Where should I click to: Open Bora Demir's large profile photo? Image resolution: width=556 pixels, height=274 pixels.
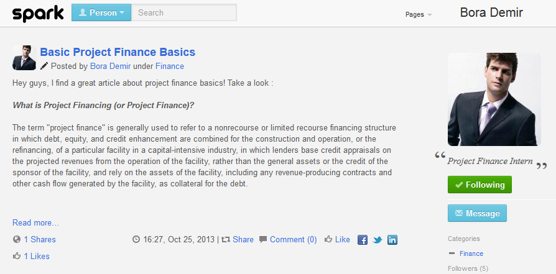494,99
